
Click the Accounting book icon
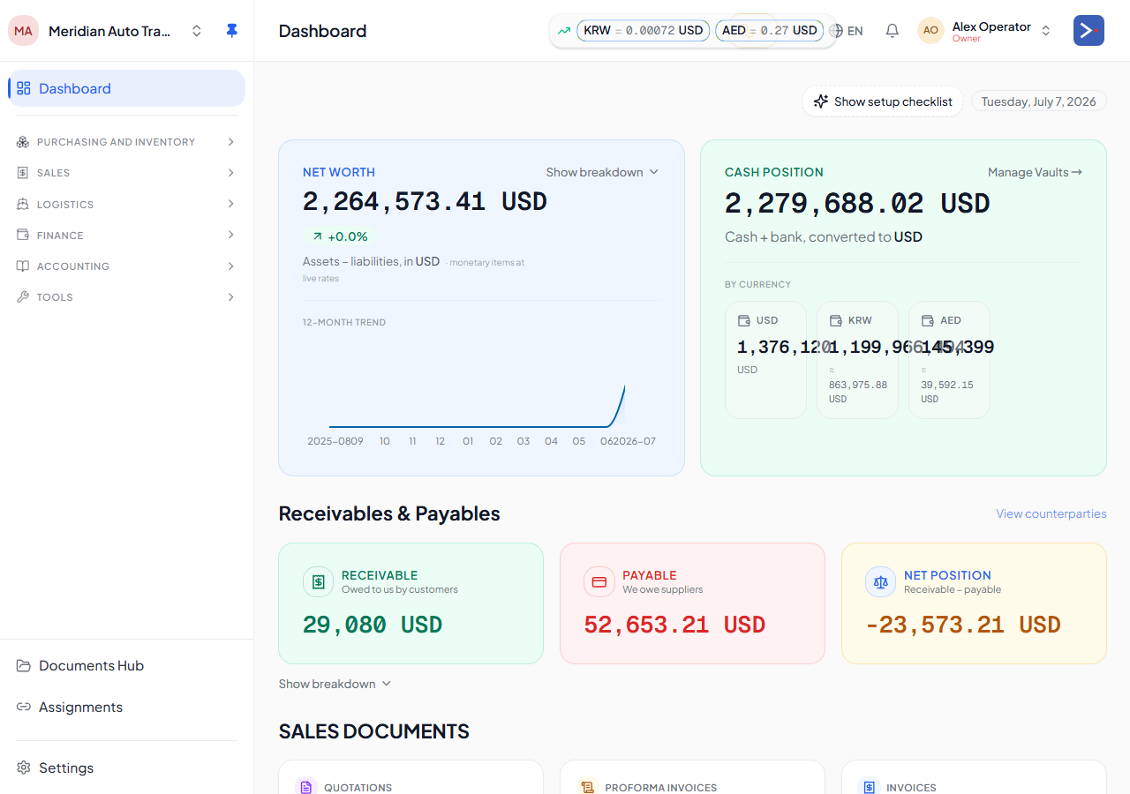coord(23,266)
